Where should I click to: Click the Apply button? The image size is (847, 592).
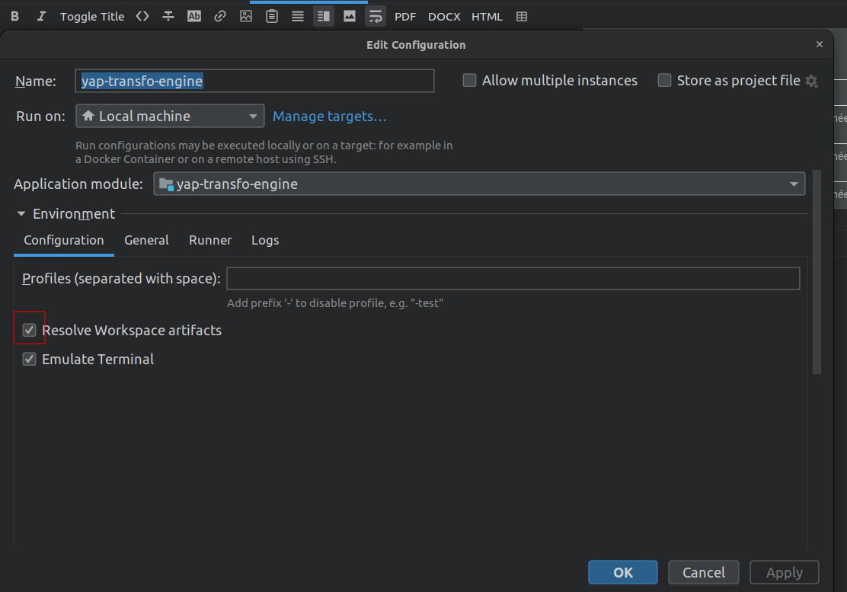point(785,572)
